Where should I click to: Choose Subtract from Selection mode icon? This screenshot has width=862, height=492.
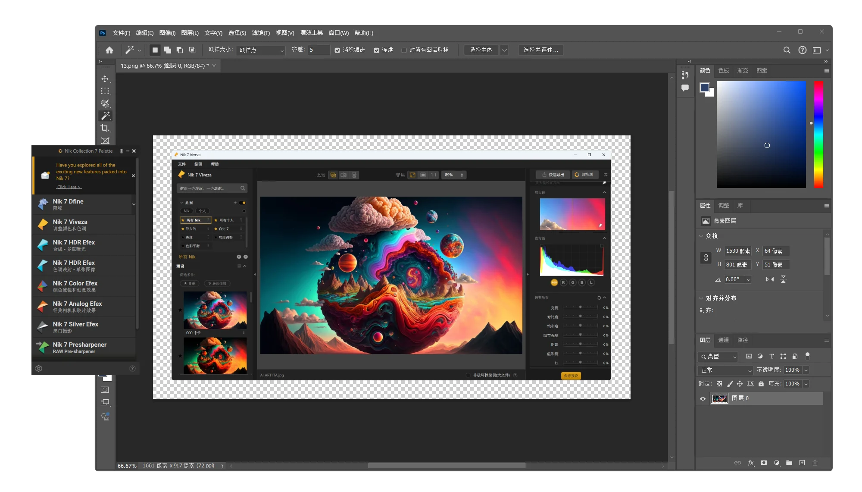180,50
